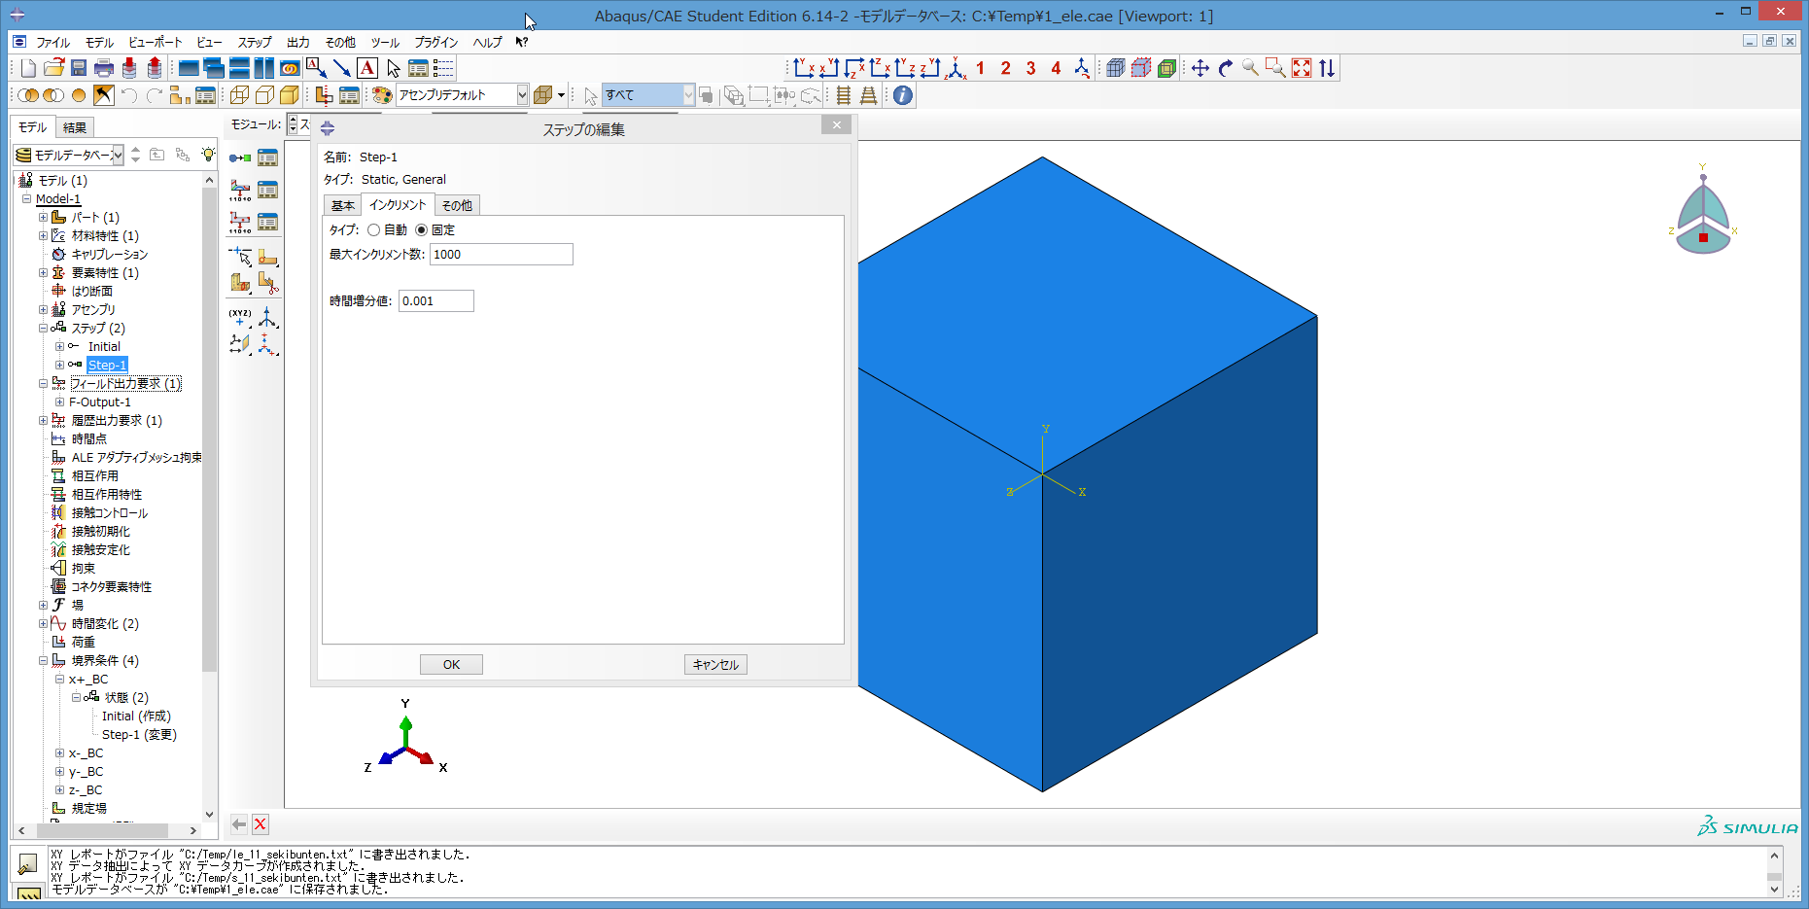The height and width of the screenshot is (909, 1809).
Task: Apply the front XY view icon
Action: [x=803, y=68]
